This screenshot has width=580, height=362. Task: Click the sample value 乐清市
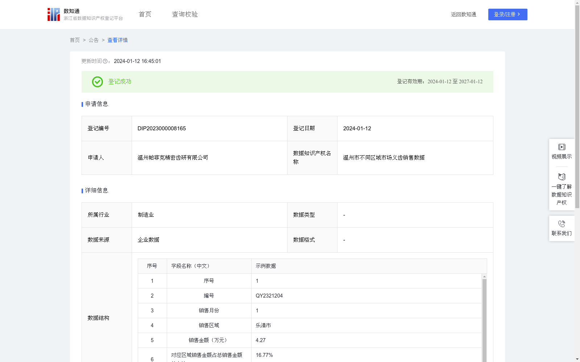263,325
